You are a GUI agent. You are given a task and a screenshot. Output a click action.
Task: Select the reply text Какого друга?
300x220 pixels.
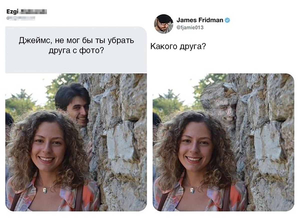(x=178, y=47)
